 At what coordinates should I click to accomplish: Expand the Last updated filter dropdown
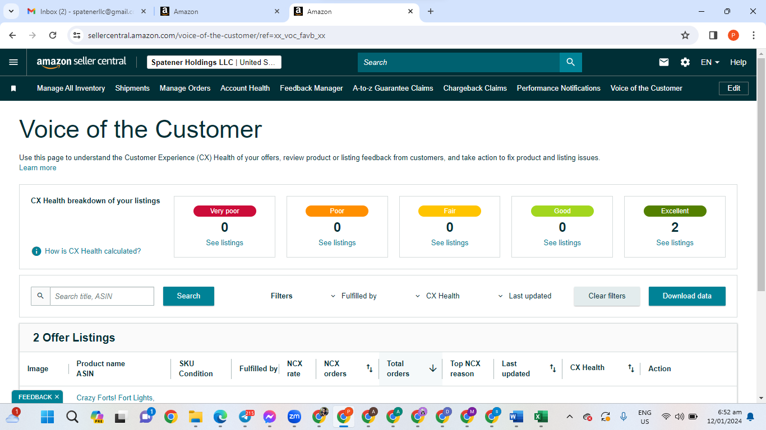coord(524,296)
